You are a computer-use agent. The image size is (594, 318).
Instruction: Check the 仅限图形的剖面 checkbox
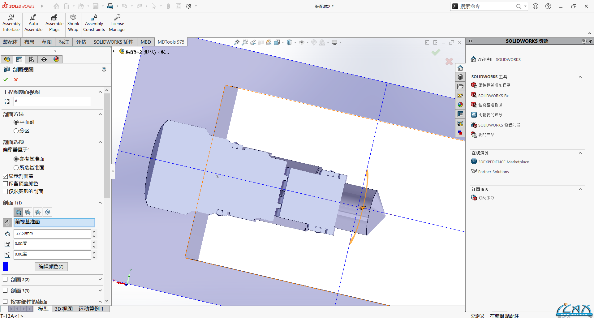pos(5,191)
